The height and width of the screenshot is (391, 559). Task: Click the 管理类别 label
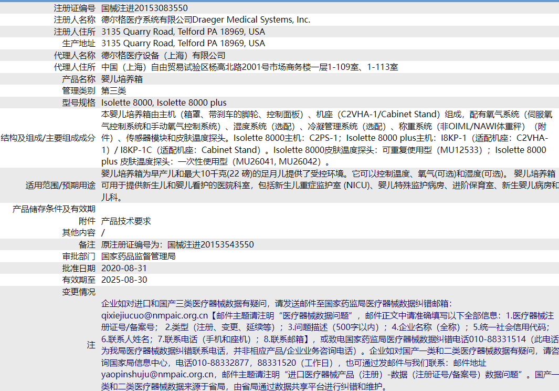[x=79, y=91]
